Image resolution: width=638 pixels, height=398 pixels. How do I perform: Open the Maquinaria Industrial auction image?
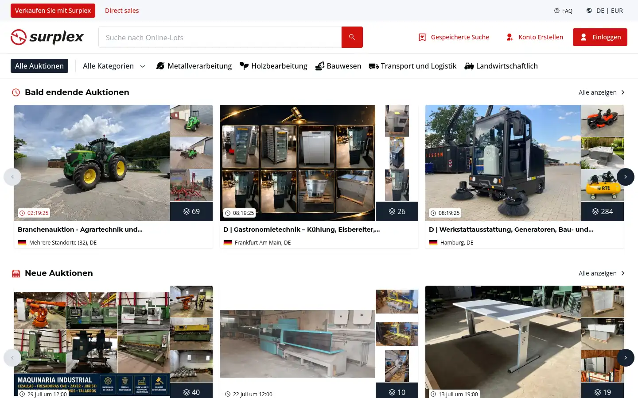click(92, 342)
